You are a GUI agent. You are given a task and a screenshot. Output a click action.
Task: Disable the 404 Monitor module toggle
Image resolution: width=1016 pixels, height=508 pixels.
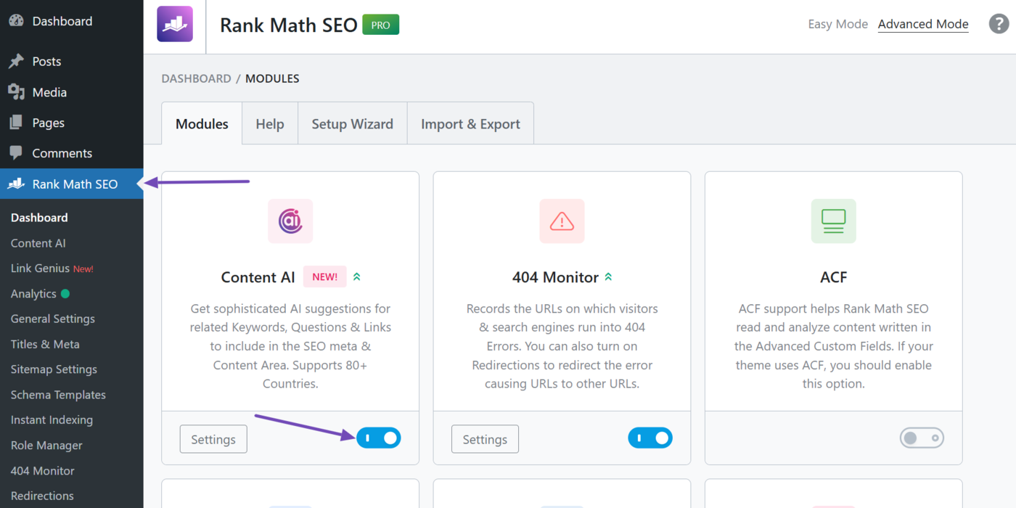point(650,438)
